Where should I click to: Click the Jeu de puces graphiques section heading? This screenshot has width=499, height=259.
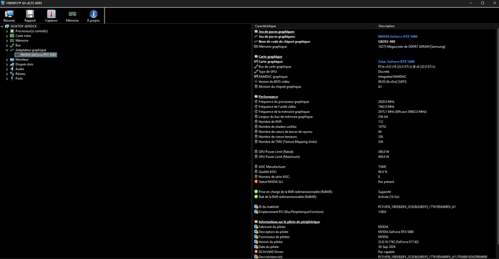276,32
